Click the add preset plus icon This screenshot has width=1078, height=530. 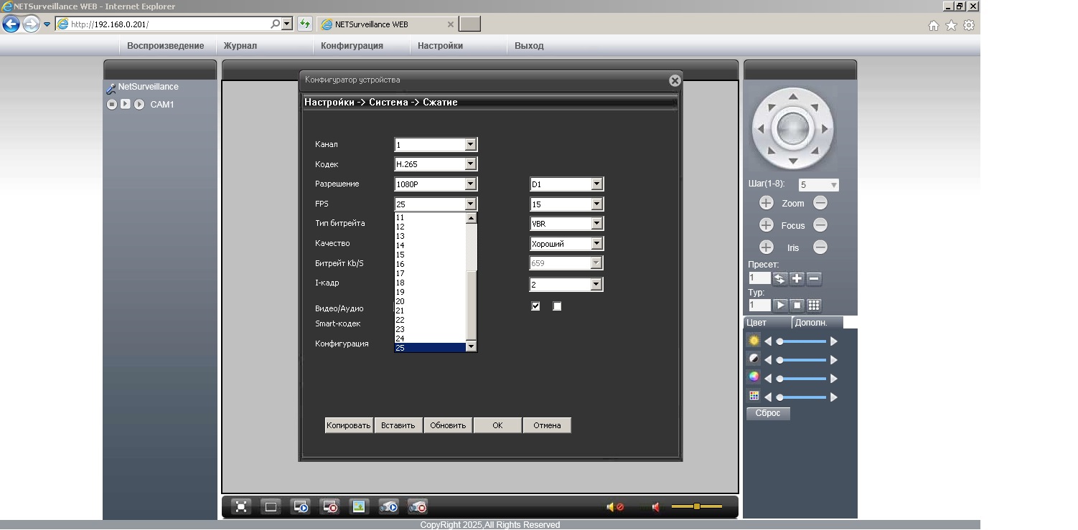797,279
